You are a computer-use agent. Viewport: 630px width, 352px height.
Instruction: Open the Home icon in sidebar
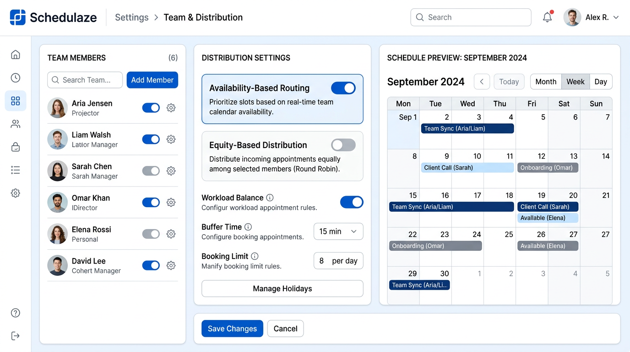point(16,55)
